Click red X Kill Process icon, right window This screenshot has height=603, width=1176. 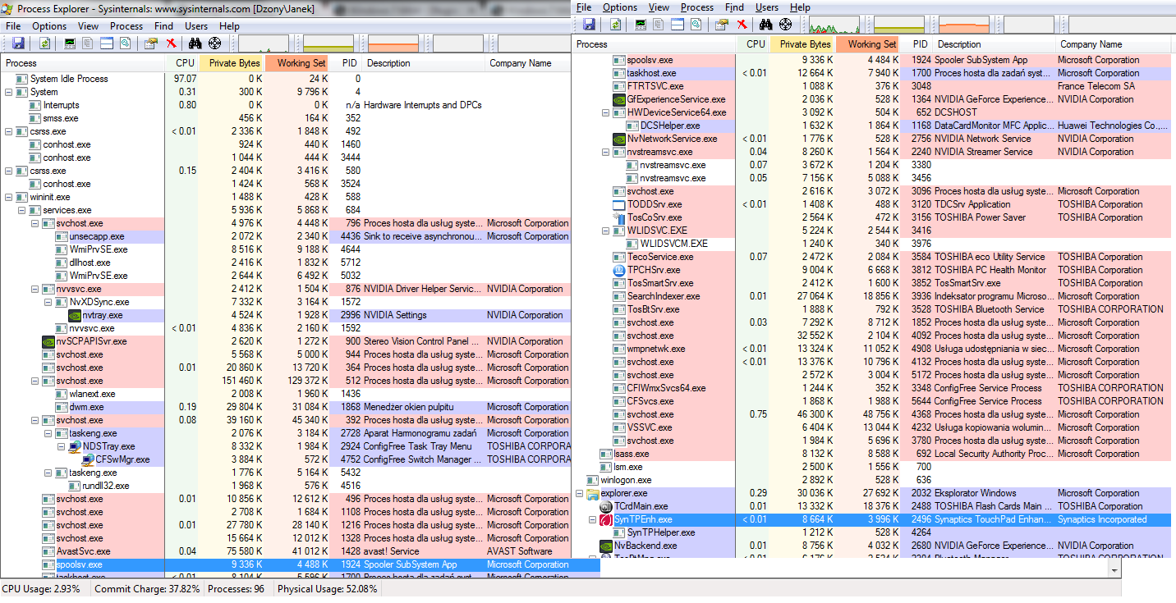742,25
